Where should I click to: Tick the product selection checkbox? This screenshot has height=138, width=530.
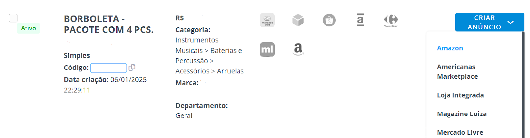coord(13,18)
